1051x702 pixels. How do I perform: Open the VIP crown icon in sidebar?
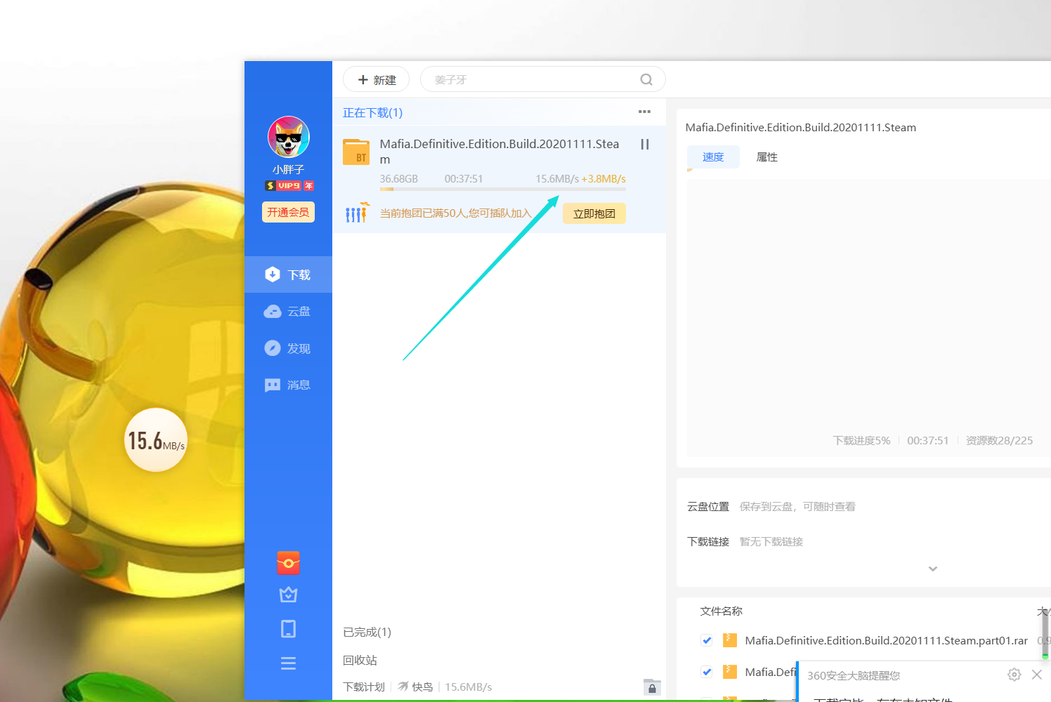point(288,595)
